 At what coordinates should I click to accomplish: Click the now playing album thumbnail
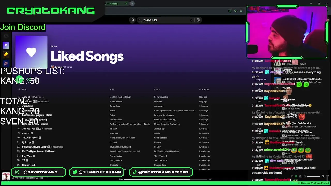pyautogui.click(x=6, y=176)
